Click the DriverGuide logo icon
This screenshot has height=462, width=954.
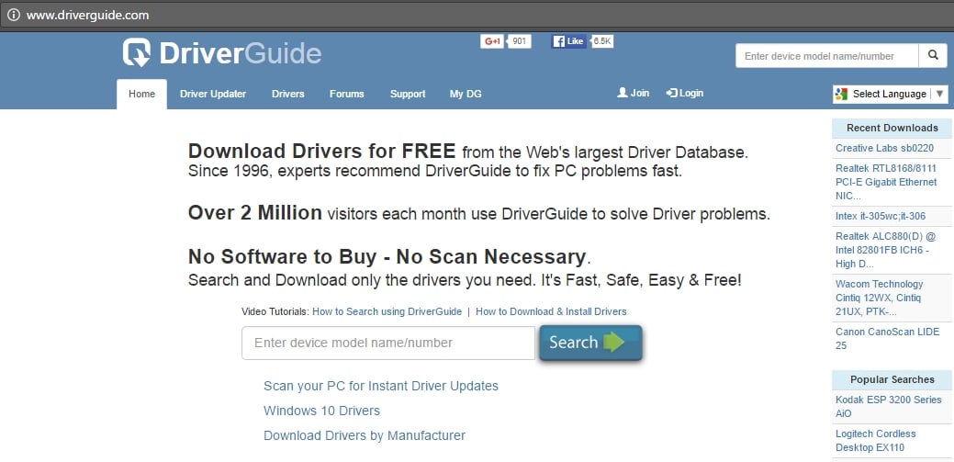point(137,53)
